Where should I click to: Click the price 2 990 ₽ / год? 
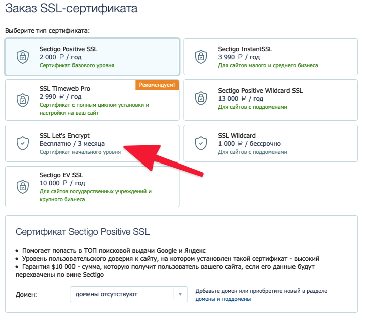(x=60, y=97)
